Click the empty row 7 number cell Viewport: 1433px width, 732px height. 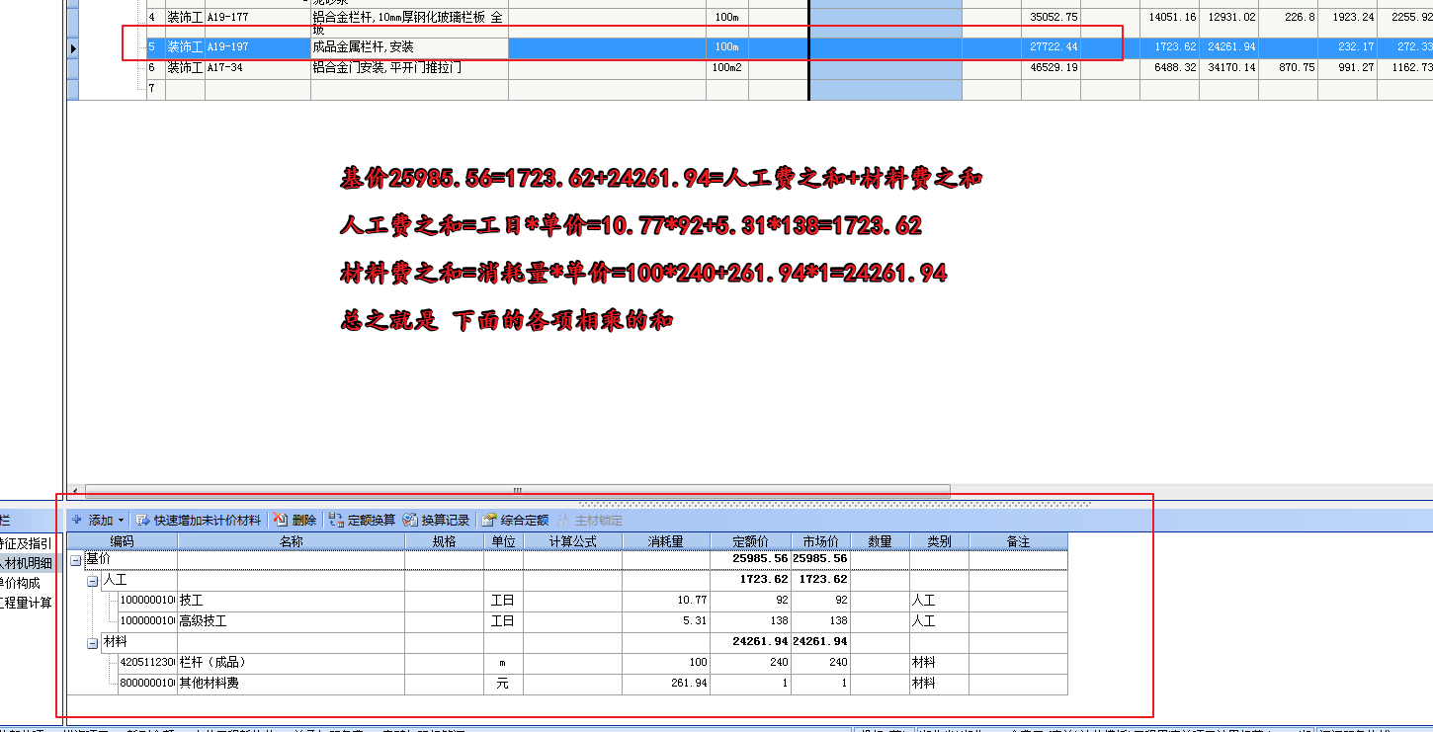click(x=155, y=89)
